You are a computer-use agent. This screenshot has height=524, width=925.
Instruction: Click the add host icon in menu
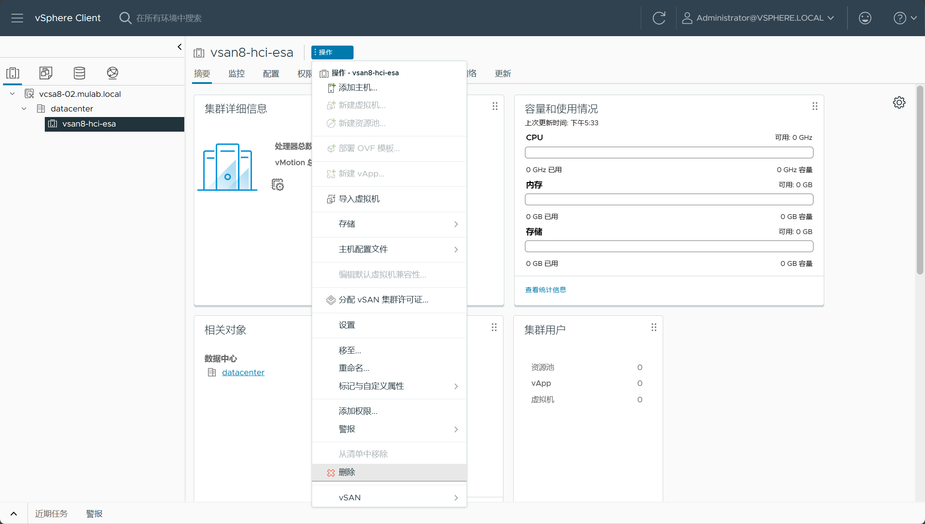click(x=331, y=88)
